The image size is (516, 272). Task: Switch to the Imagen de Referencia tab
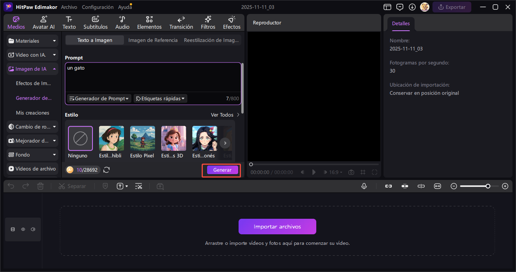point(153,40)
